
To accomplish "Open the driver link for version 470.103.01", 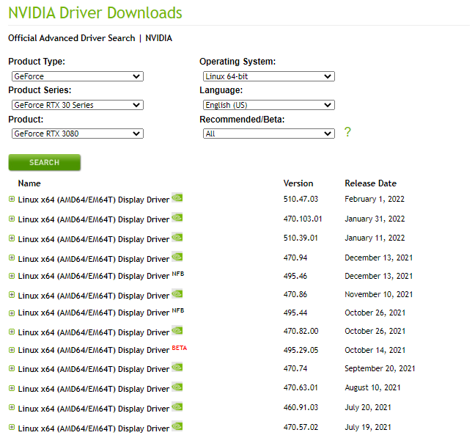I will pos(94,219).
